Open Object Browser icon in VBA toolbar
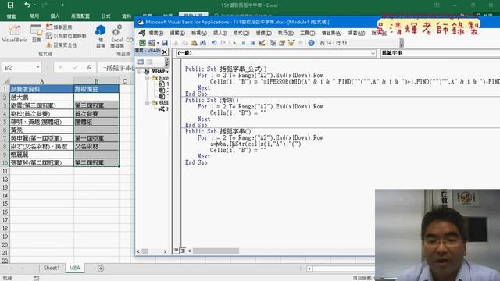This screenshot has width=500, height=281. 291,43
